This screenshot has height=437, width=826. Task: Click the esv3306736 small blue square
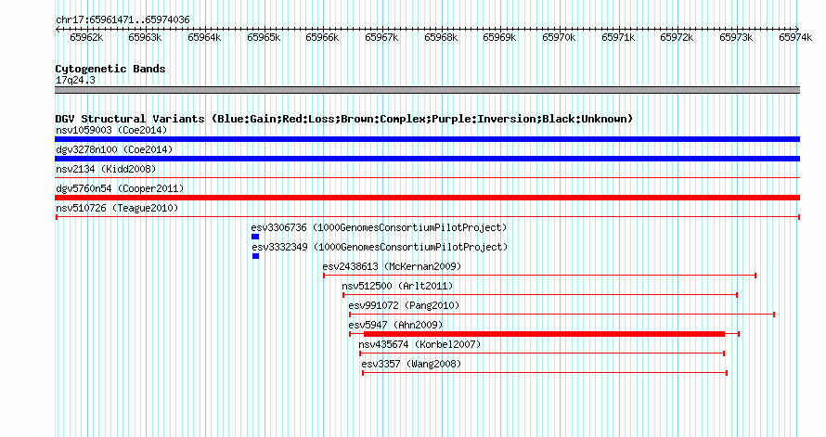click(255, 237)
